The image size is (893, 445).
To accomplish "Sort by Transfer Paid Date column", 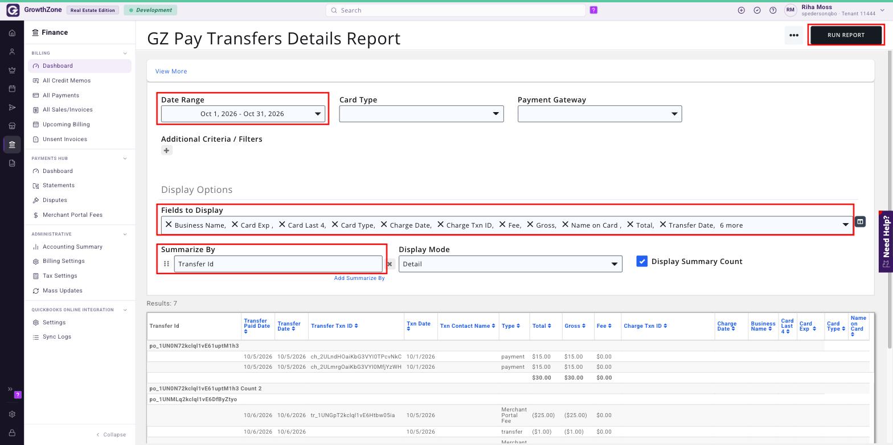I will click(257, 326).
